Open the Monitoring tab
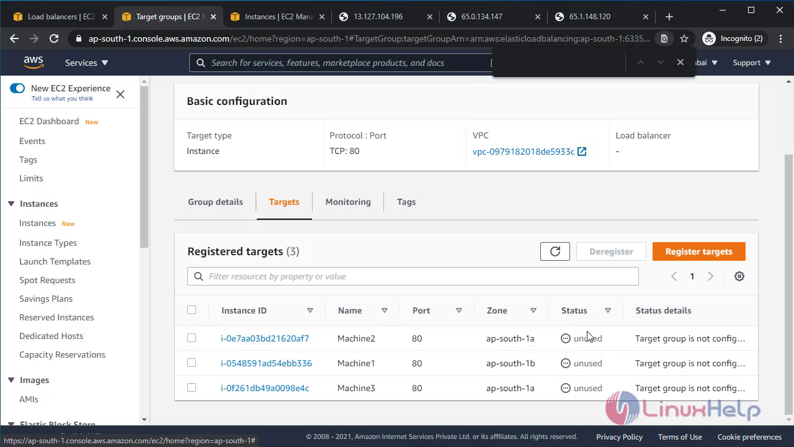794x447 pixels. click(348, 202)
